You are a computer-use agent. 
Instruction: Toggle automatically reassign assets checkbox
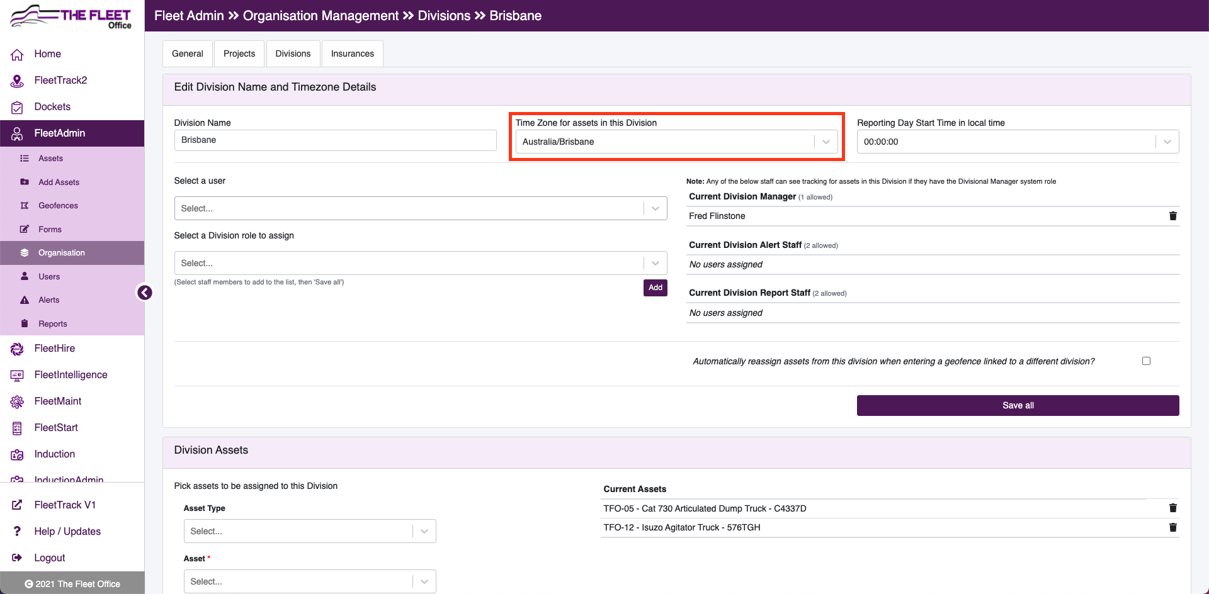tap(1146, 361)
